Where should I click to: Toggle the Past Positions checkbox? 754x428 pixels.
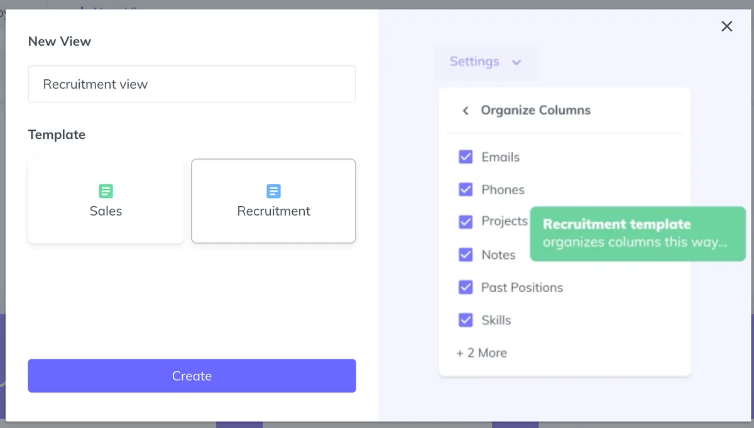[x=466, y=287]
